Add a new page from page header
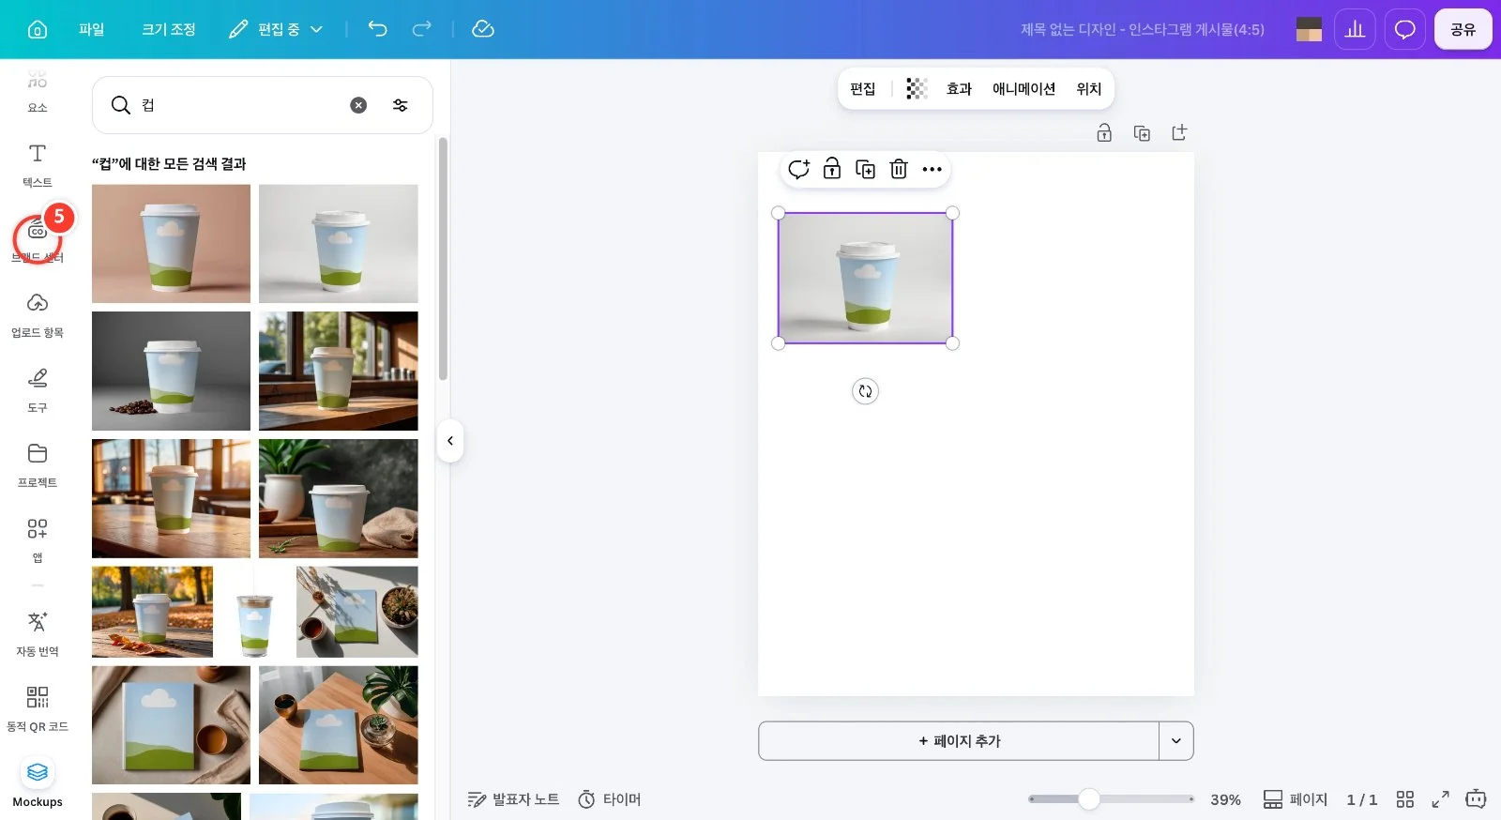Image resolution: width=1501 pixels, height=820 pixels. (x=1179, y=133)
